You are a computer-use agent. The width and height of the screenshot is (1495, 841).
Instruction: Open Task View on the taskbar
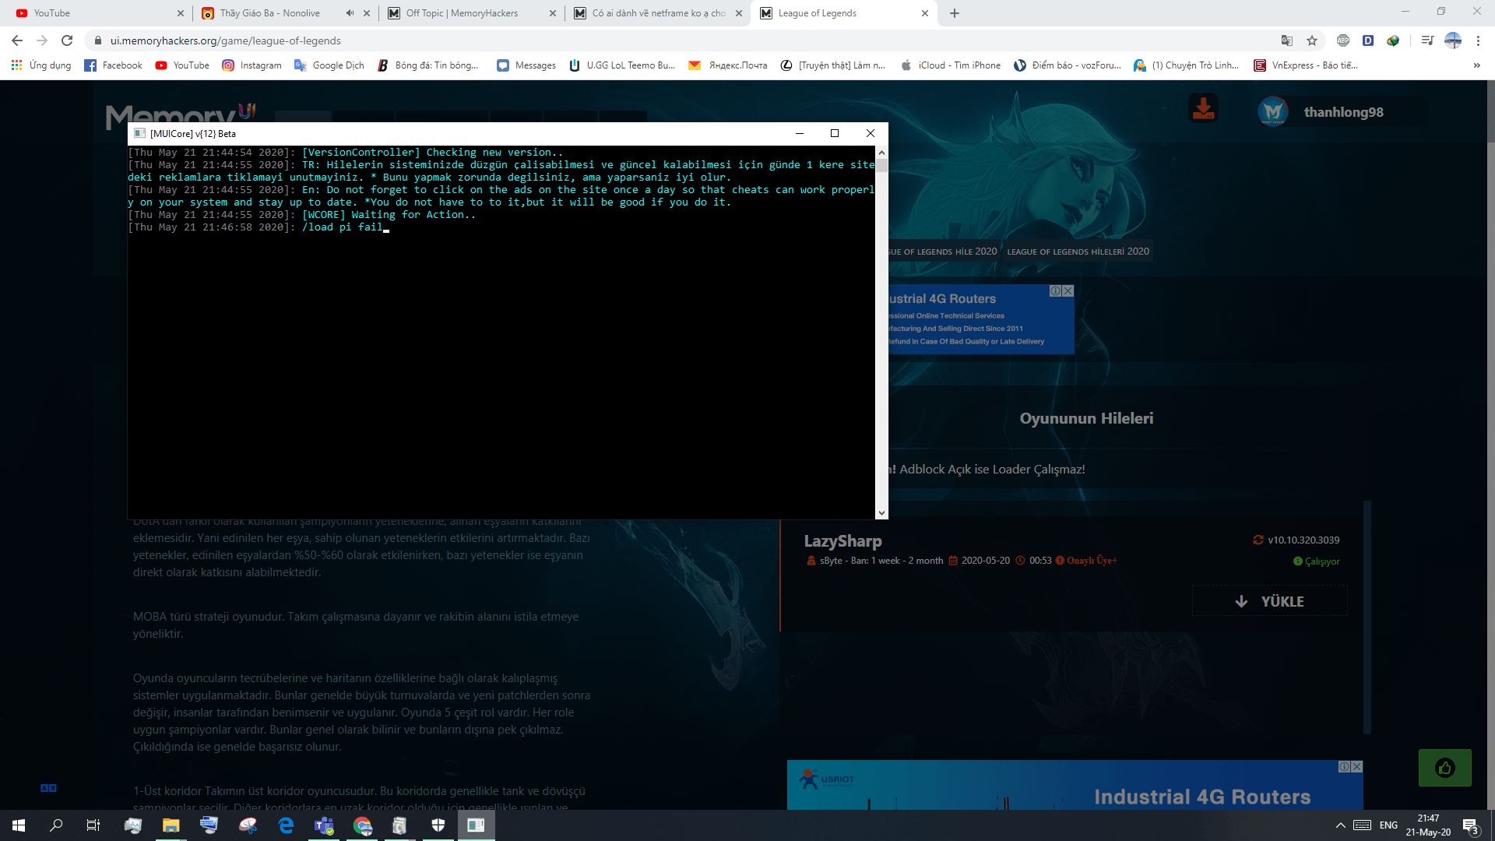click(x=93, y=825)
